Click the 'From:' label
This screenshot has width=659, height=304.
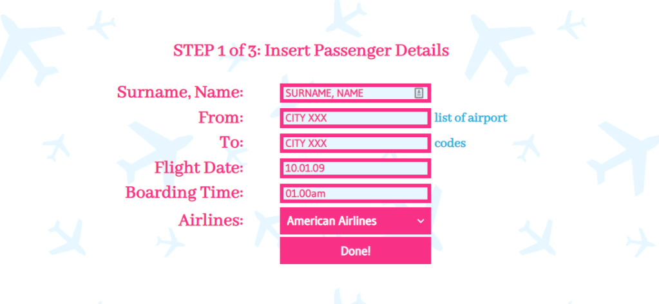coord(220,118)
